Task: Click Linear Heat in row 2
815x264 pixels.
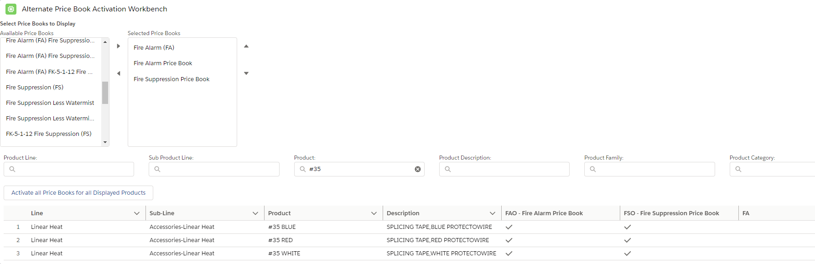Action: click(47, 240)
